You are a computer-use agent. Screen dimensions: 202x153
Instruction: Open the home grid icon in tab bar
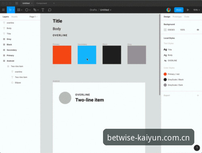pyautogui.click(x=17, y=3)
